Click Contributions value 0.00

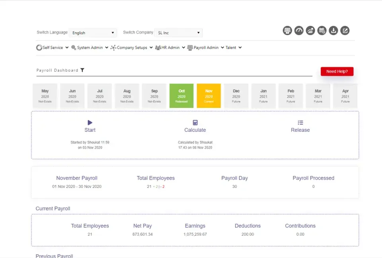click(300, 235)
